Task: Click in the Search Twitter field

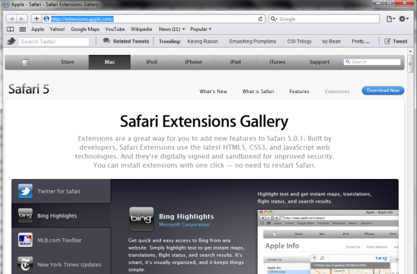Action: click(x=54, y=42)
